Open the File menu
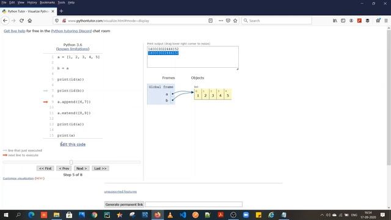Image resolution: width=391 pixels, height=220 pixels. [4, 2]
